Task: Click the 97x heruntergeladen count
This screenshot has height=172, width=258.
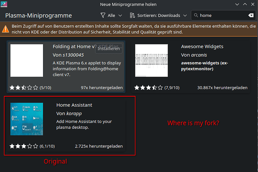Action: click(102, 88)
